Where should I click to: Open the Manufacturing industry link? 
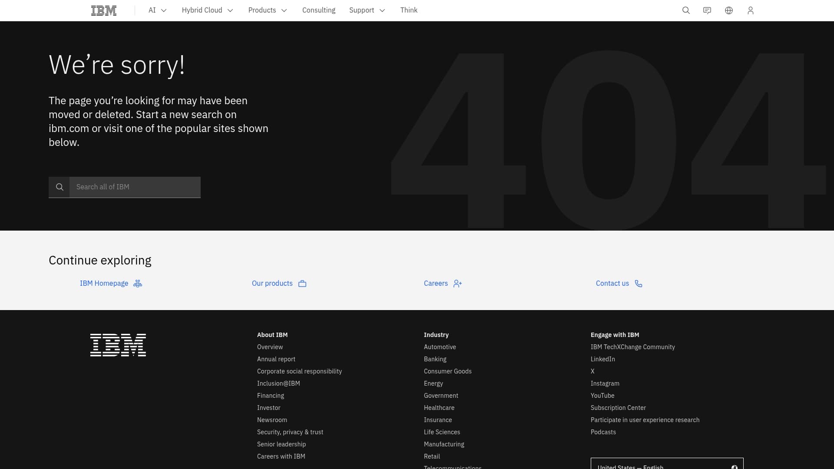tap(444, 444)
